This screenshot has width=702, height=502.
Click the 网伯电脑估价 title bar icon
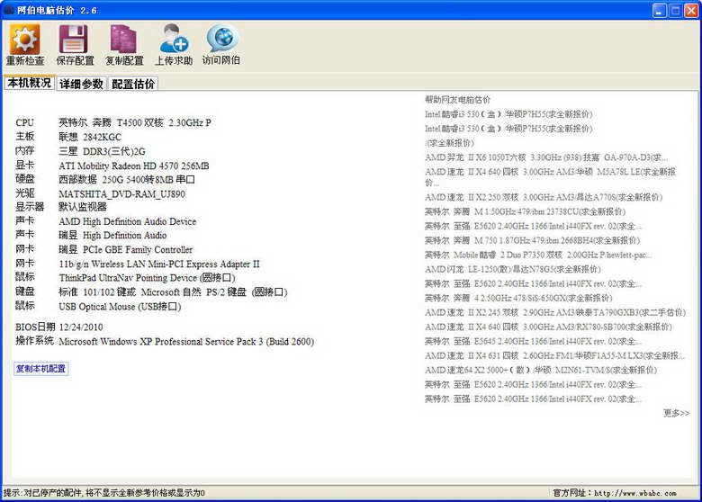[8, 10]
